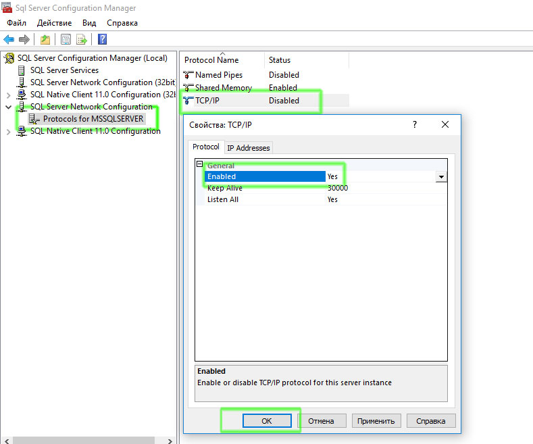The width and height of the screenshot is (533, 444).
Task: Select the Shared Memory protocol icon
Action: 188,88
